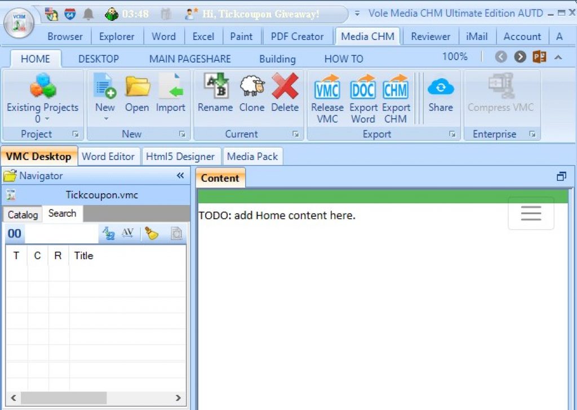
Task: Import a file into project
Action: coord(171,86)
